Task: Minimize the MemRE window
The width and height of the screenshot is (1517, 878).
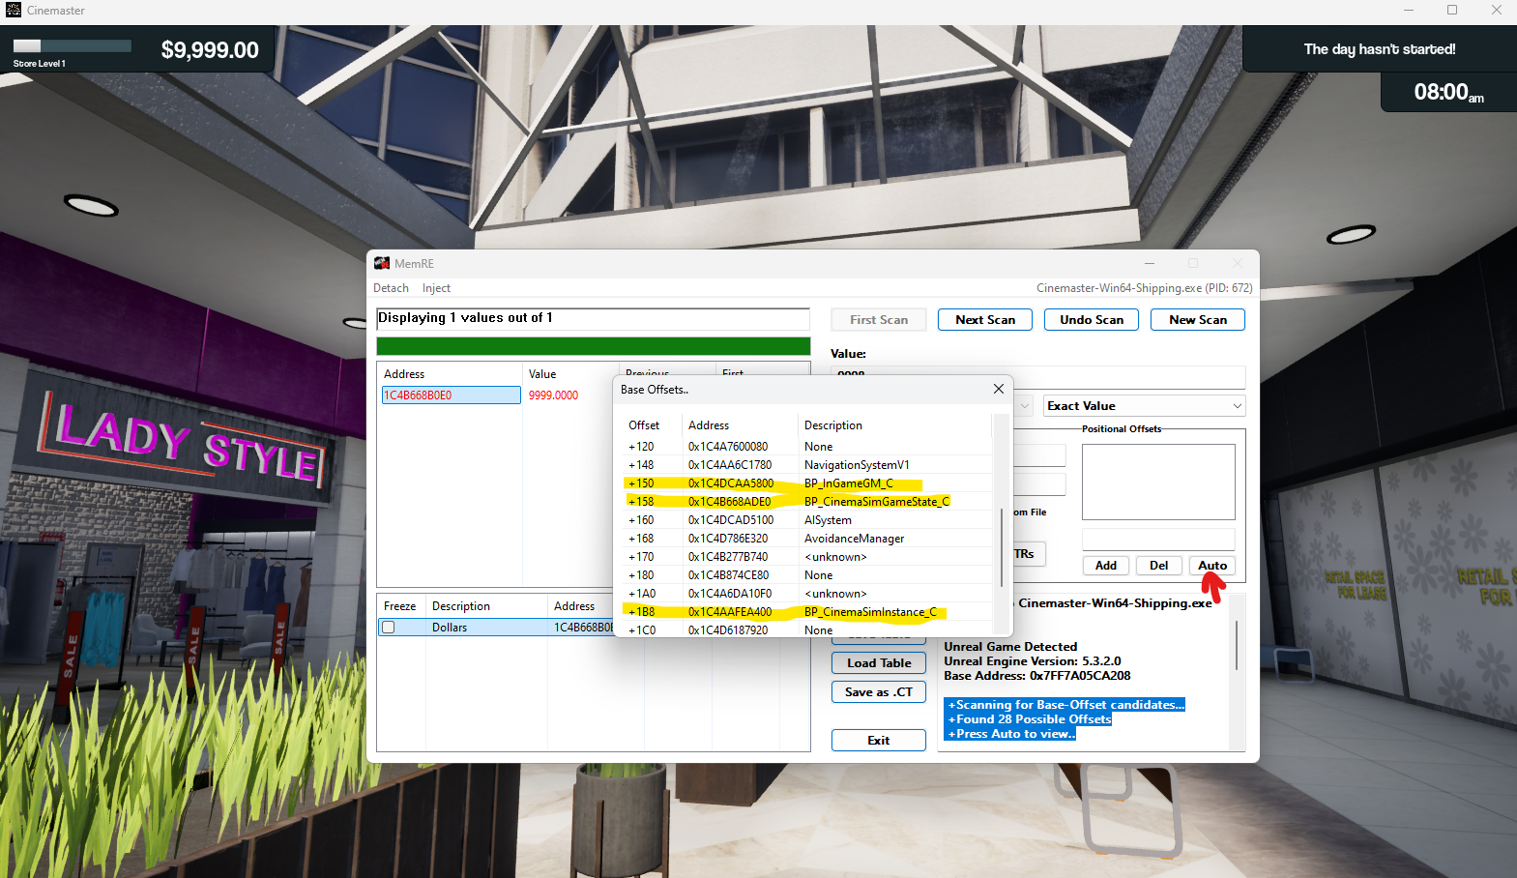Action: tap(1150, 263)
